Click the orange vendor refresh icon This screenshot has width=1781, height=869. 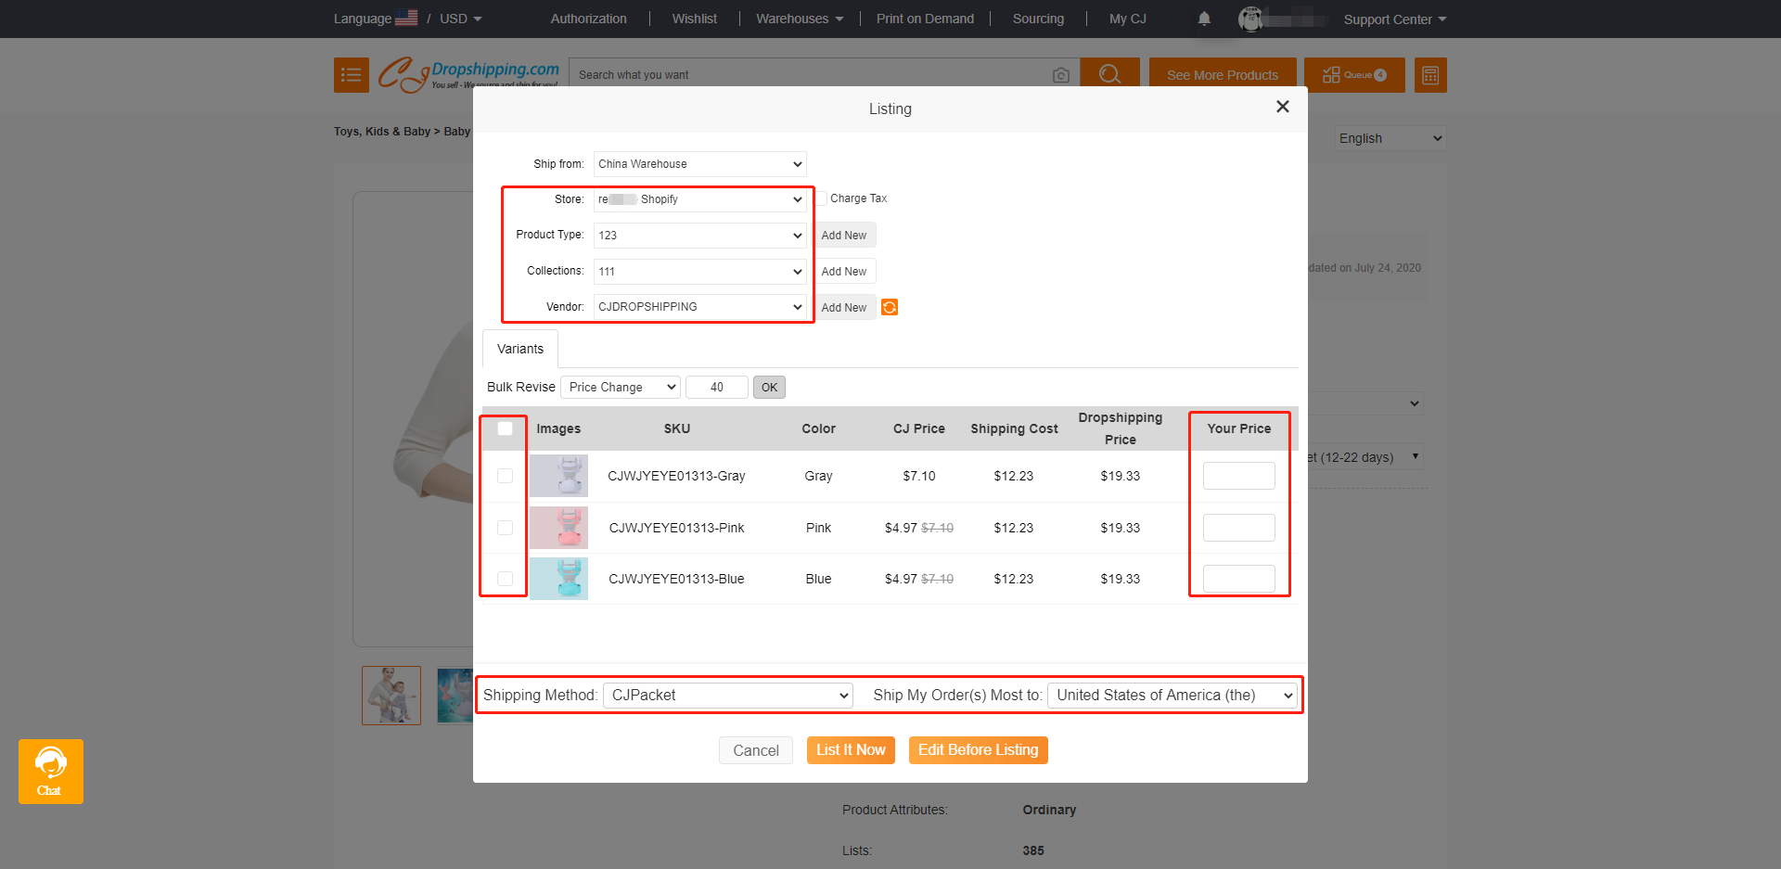pos(889,307)
